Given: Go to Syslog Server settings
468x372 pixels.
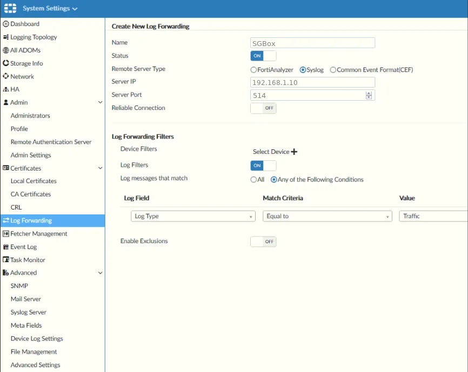Looking at the screenshot, I should click(29, 312).
